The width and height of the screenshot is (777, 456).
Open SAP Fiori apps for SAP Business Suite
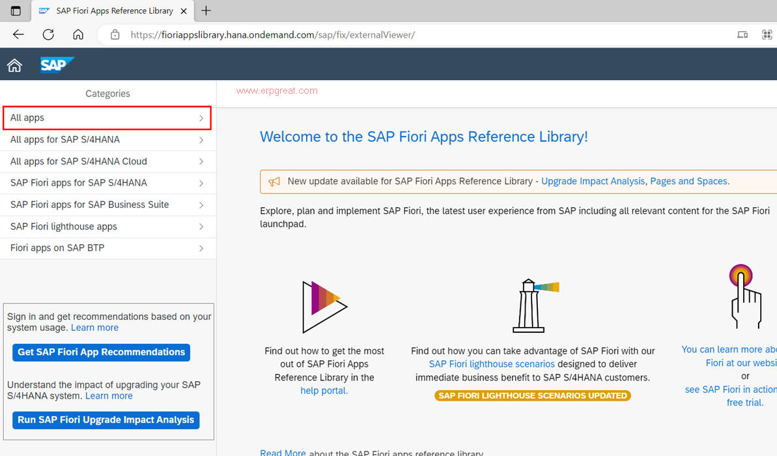click(x=108, y=205)
